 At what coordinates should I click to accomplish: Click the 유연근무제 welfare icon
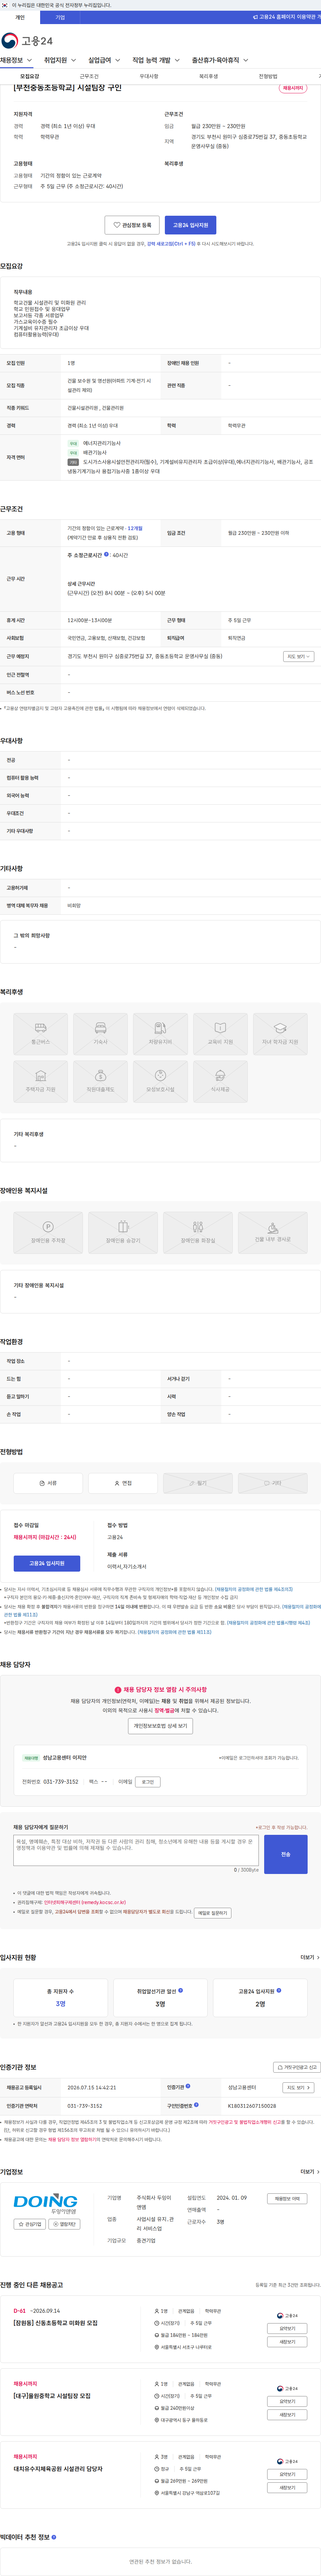tap(160, 1082)
